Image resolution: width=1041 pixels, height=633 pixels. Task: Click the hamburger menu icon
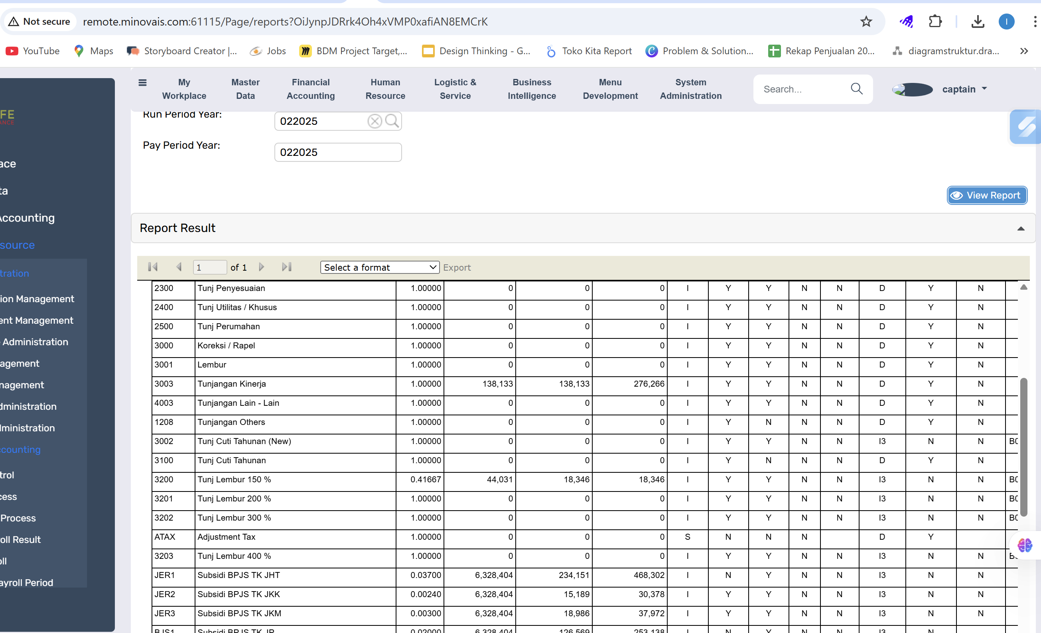pyautogui.click(x=142, y=83)
